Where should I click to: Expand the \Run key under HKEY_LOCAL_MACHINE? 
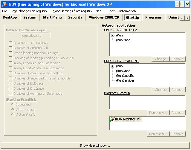pos(112,66)
